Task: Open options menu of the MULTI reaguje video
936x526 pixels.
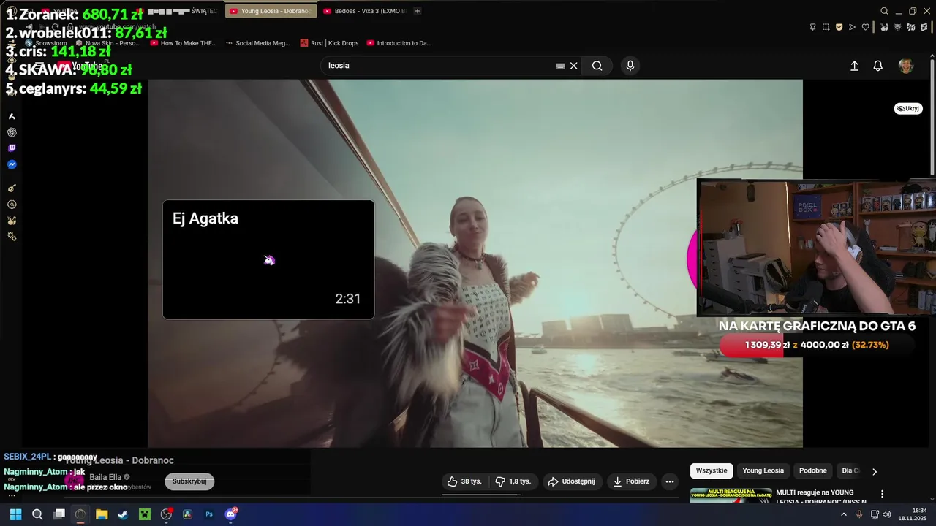Action: (x=882, y=494)
